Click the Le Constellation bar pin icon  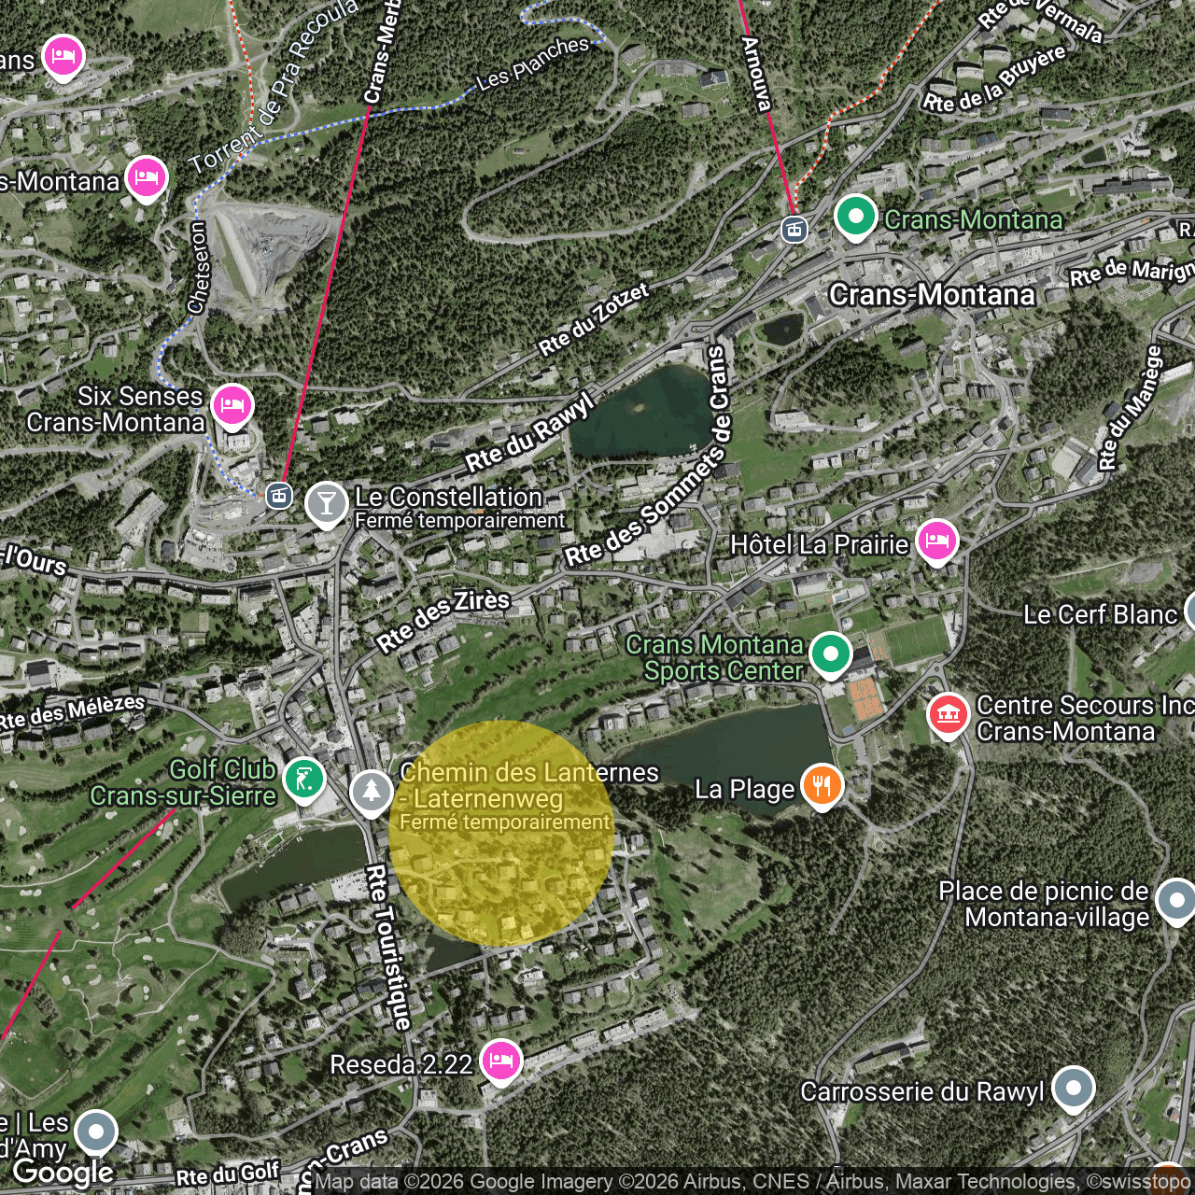(326, 505)
